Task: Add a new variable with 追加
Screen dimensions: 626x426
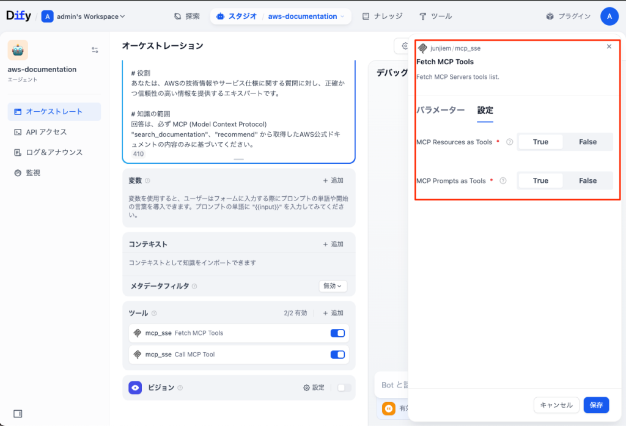Action: tap(333, 180)
